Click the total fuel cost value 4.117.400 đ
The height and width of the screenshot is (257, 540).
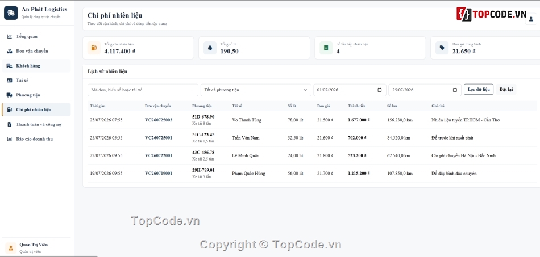point(119,51)
